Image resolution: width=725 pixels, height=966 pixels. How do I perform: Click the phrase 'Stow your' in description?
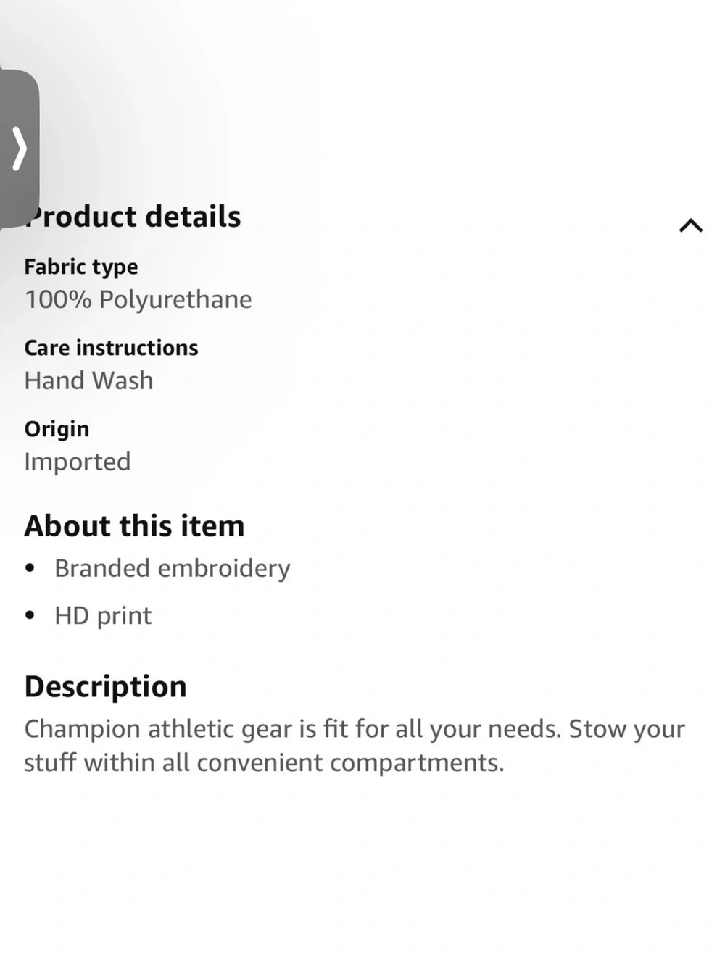626,729
